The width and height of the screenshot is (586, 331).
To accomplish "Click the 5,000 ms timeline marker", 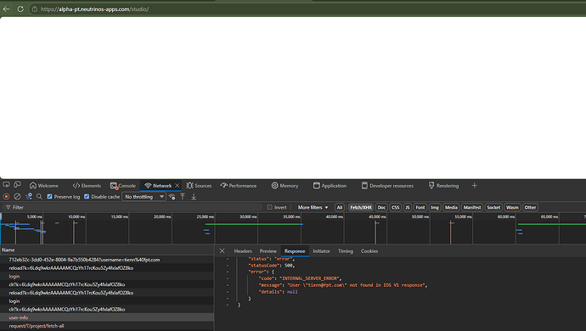I will [x=34, y=216].
